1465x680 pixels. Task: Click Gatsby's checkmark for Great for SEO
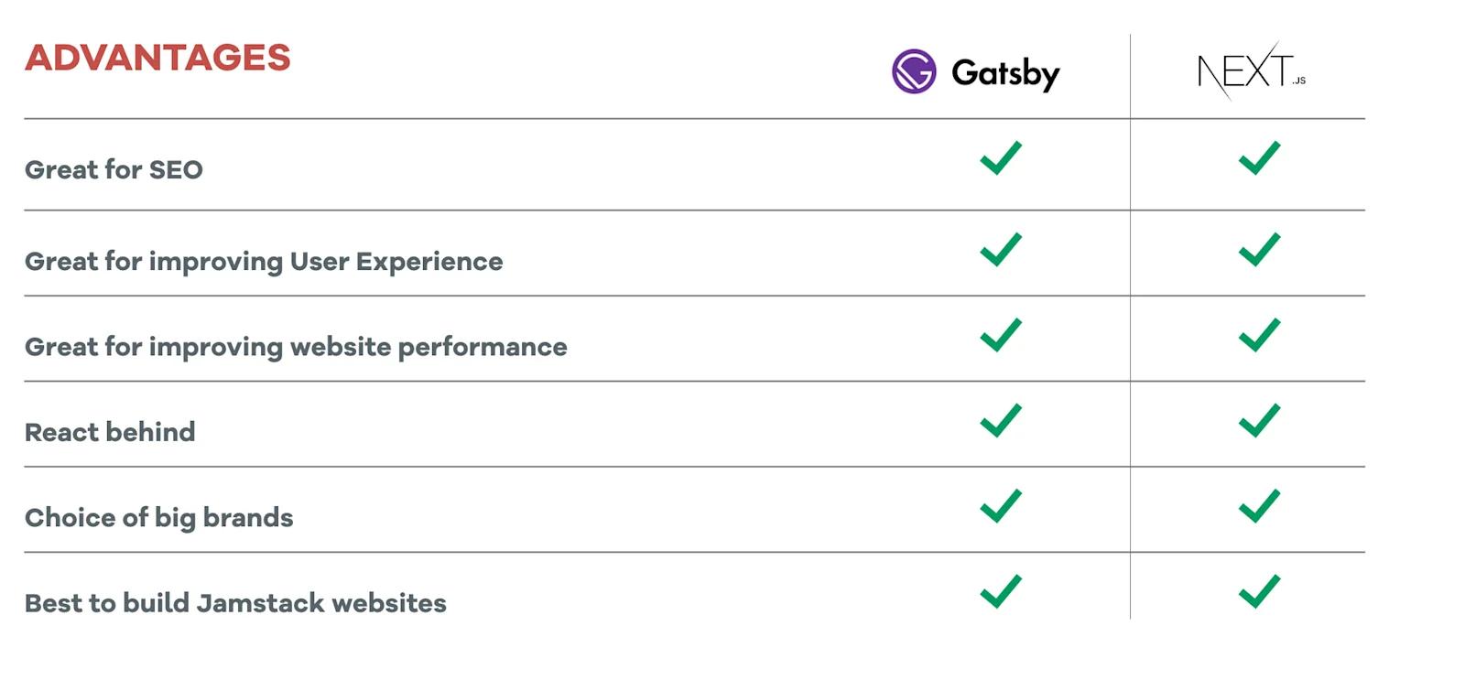coord(1001,158)
